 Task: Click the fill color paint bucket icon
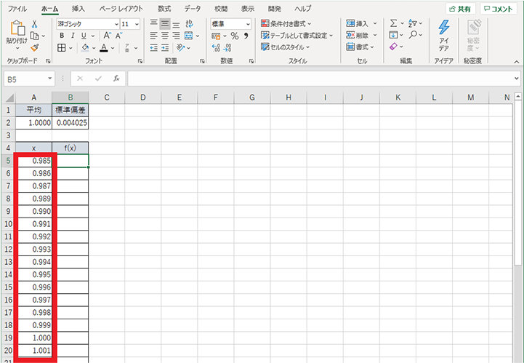[85, 48]
